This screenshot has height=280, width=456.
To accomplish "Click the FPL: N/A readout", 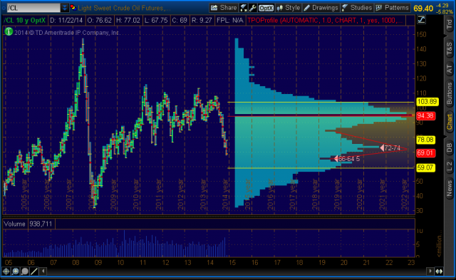I will click(x=229, y=21).
